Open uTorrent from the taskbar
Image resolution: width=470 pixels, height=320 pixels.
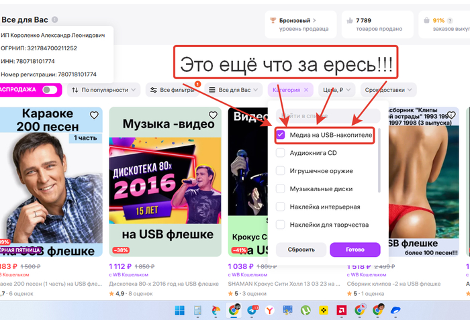pos(305,310)
